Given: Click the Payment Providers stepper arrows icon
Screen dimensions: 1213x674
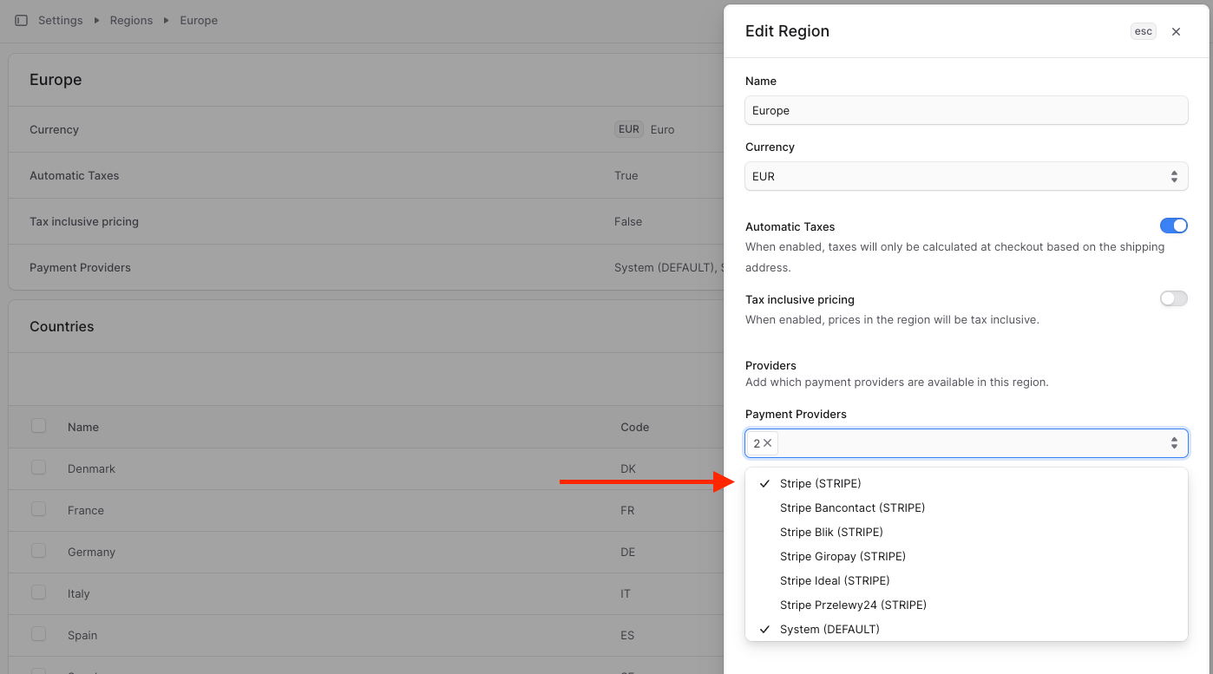Looking at the screenshot, I should (x=1175, y=443).
